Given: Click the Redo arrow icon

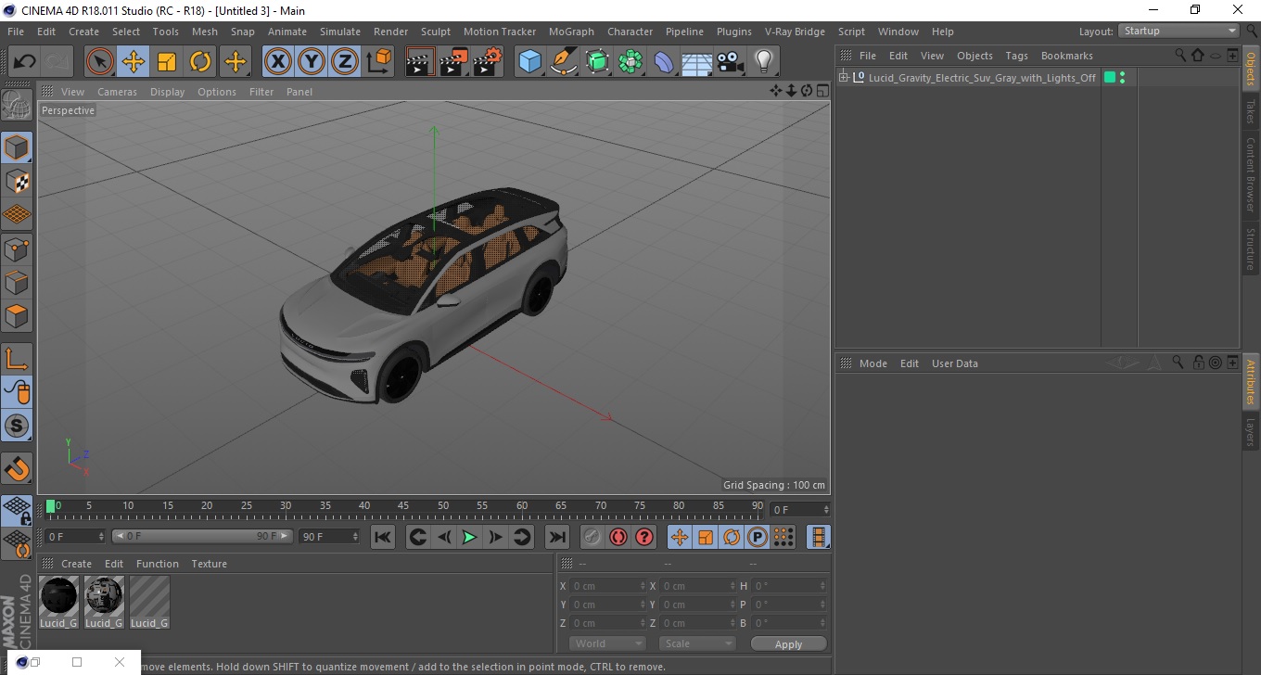Looking at the screenshot, I should coord(57,62).
